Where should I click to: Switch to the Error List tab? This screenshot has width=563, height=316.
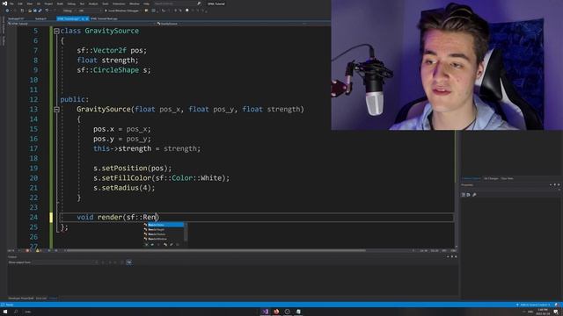[41, 298]
